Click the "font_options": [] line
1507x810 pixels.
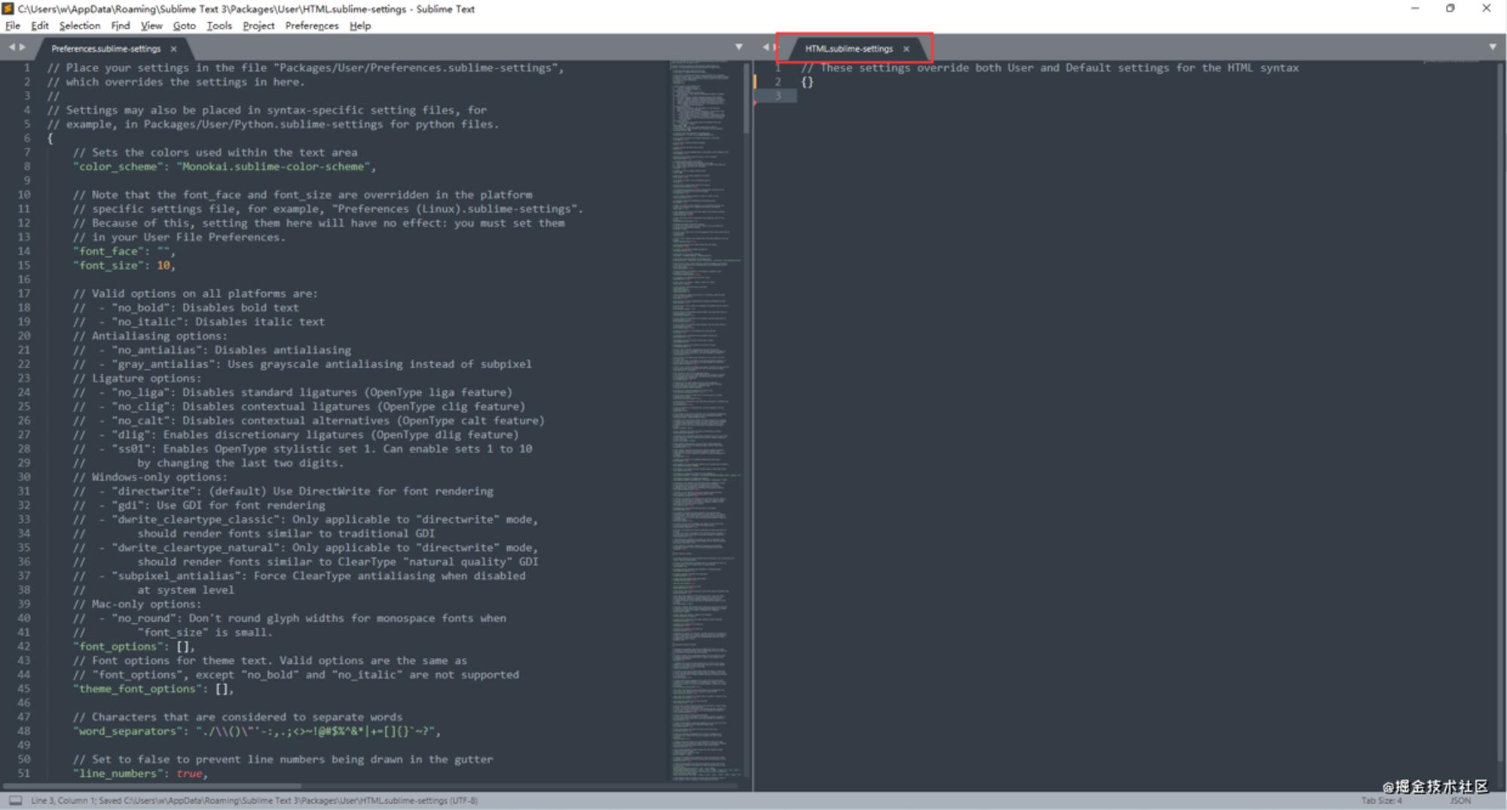(133, 647)
